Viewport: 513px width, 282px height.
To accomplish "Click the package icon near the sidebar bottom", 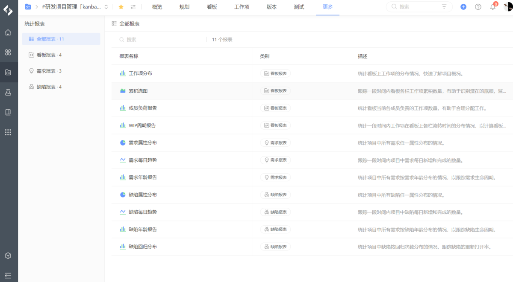I will [8, 256].
